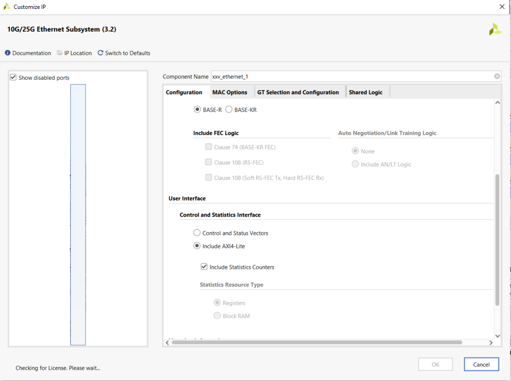This screenshot has height=381, width=511.
Task: Select None for Auto Negotiation logic
Action: pos(355,151)
